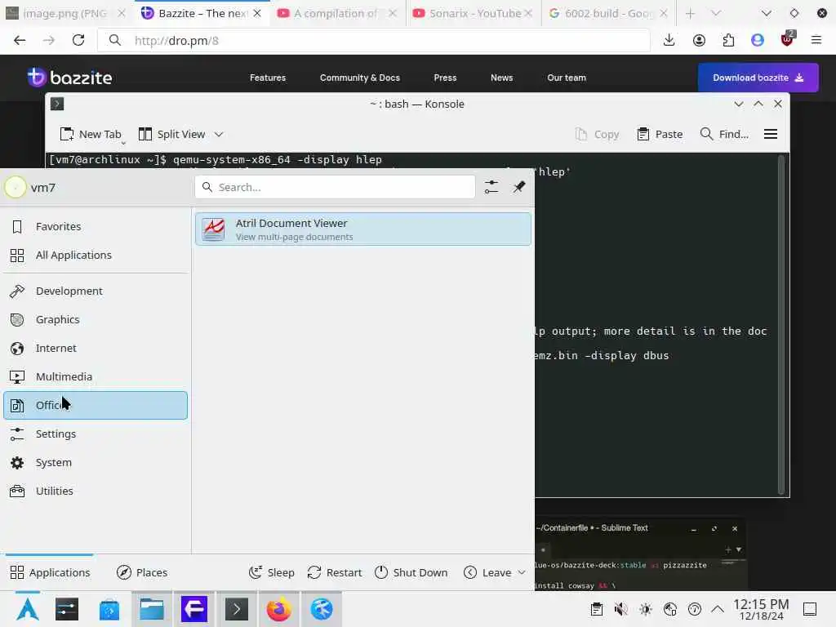The width and height of the screenshot is (836, 627).
Task: Click Our team on Bazzite site
Action: 567,78
